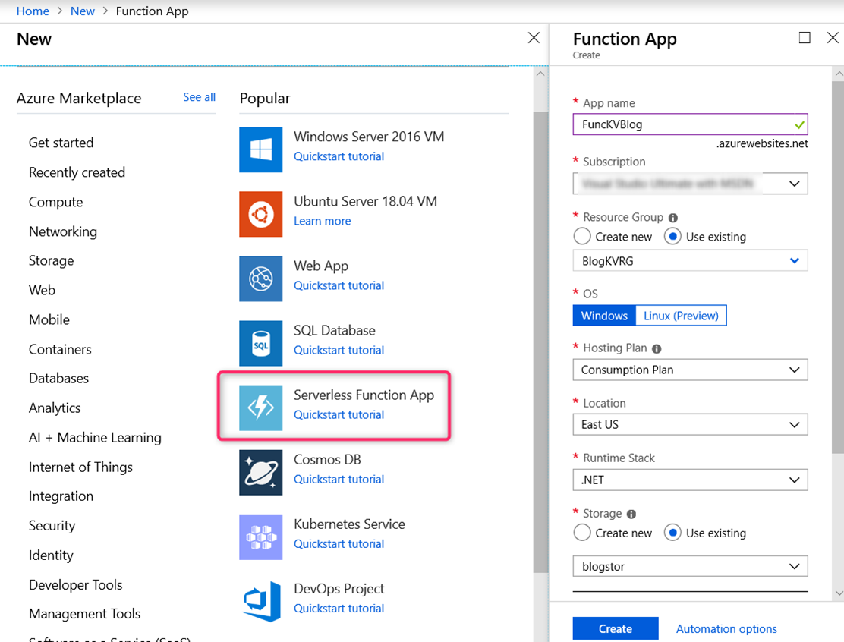This screenshot has height=642, width=844.
Task: Click the Serverless Function App title
Action: [364, 395]
